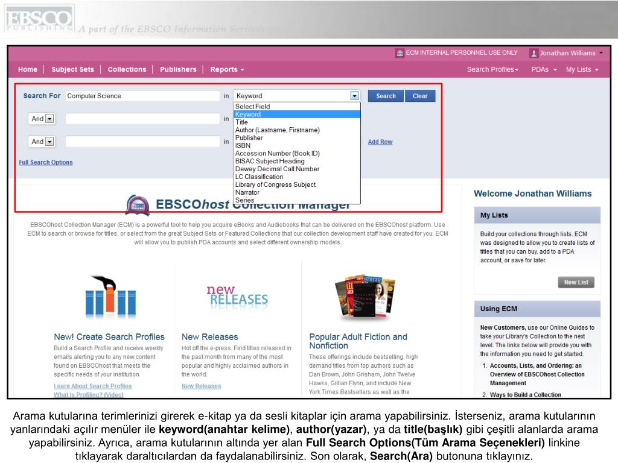
Task: Open the Subject Sets page
Action: [x=73, y=69]
